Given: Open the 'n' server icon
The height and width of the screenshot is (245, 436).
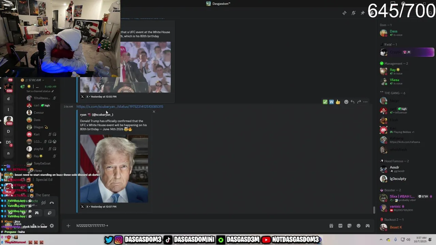Looking at the screenshot, I should pyautogui.click(x=8, y=153).
